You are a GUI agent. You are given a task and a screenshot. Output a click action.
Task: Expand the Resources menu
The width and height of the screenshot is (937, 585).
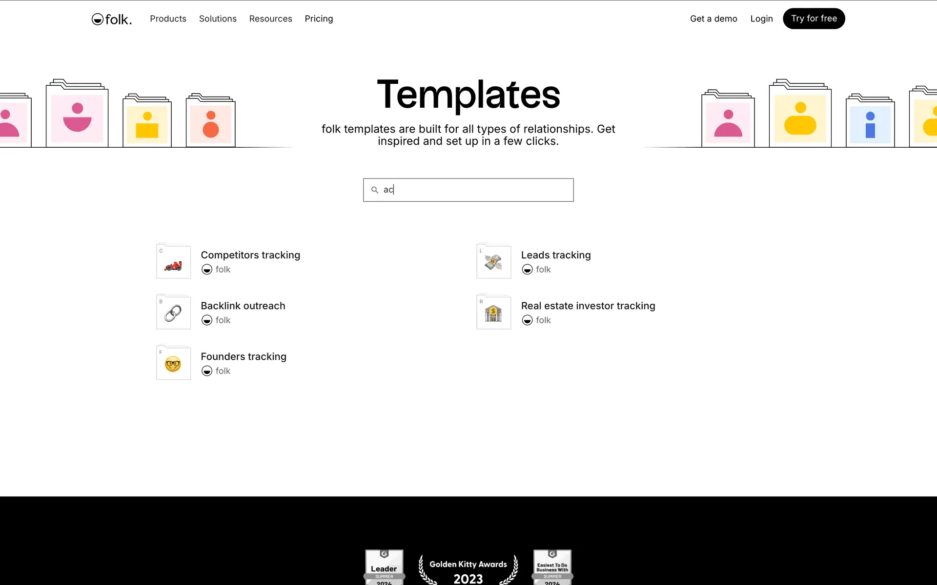(x=270, y=19)
